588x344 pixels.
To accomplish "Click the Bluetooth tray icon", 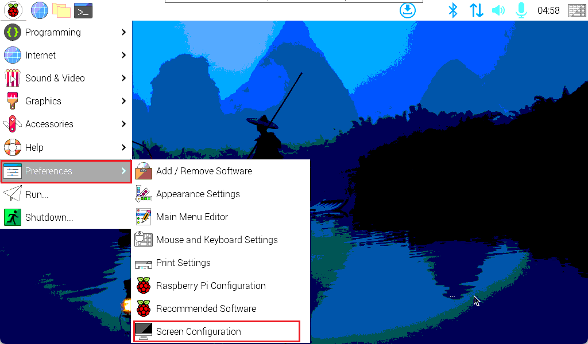I will click(452, 10).
